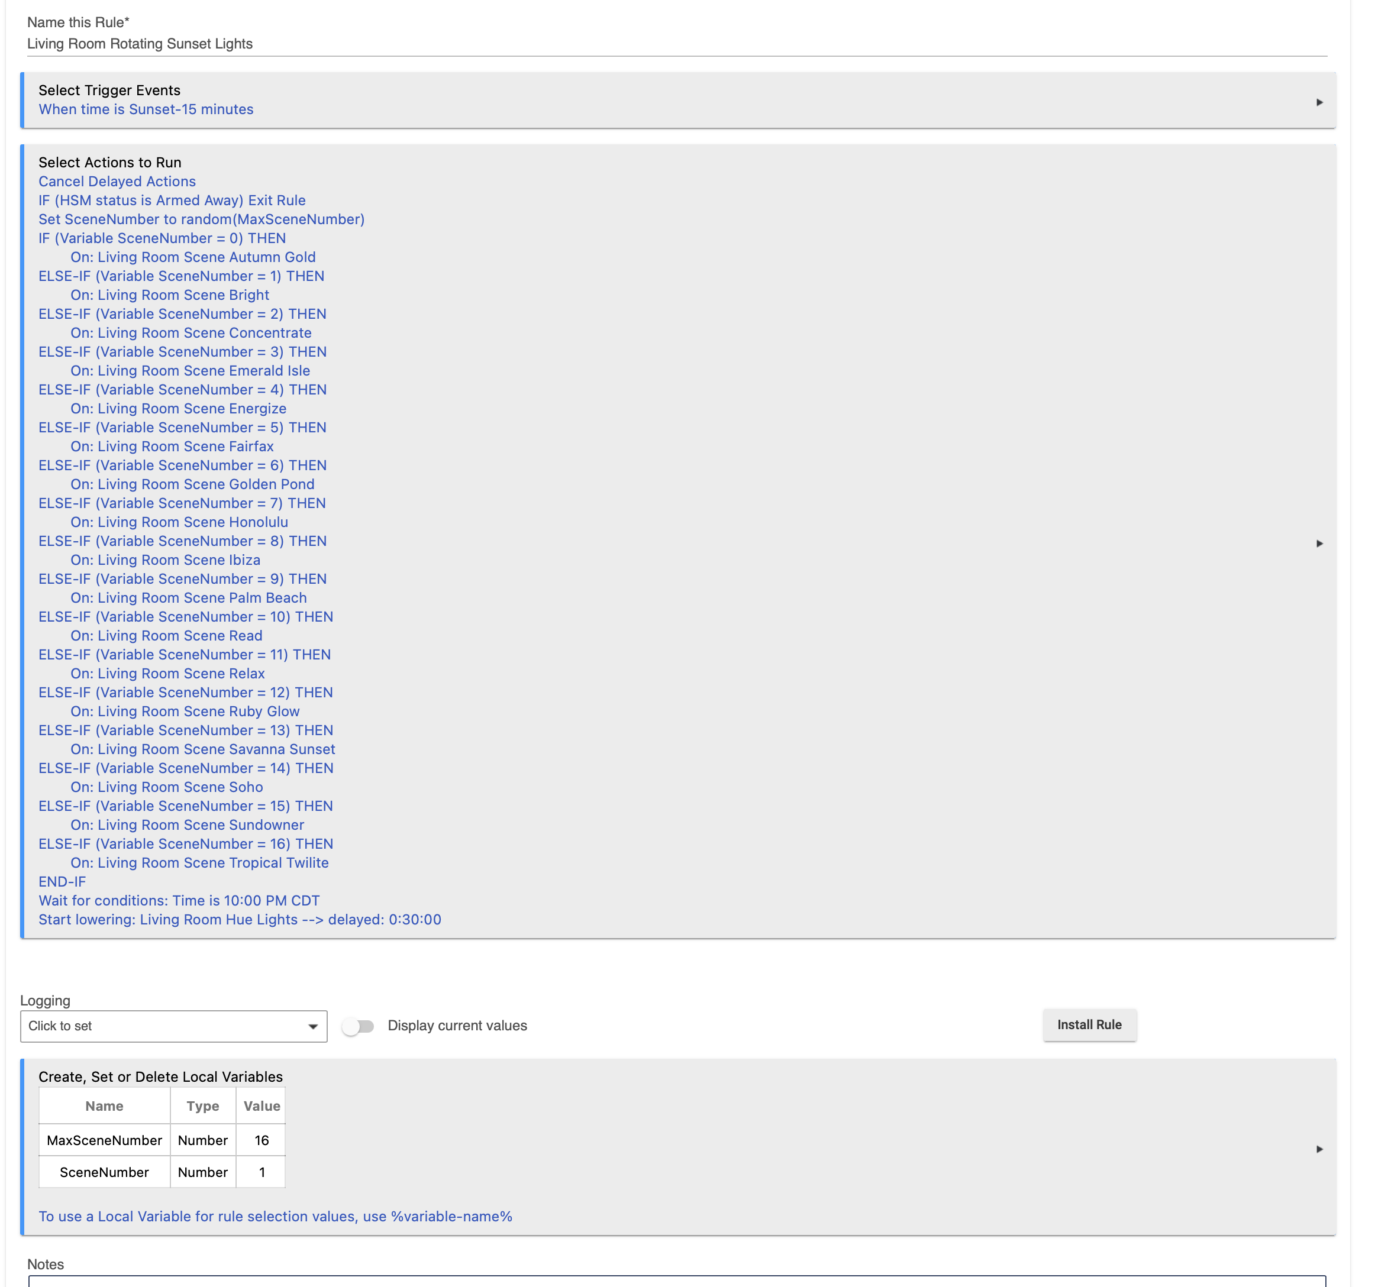Click Wait for conditions 10:00 PM action
This screenshot has height=1287, width=1375.
point(179,901)
